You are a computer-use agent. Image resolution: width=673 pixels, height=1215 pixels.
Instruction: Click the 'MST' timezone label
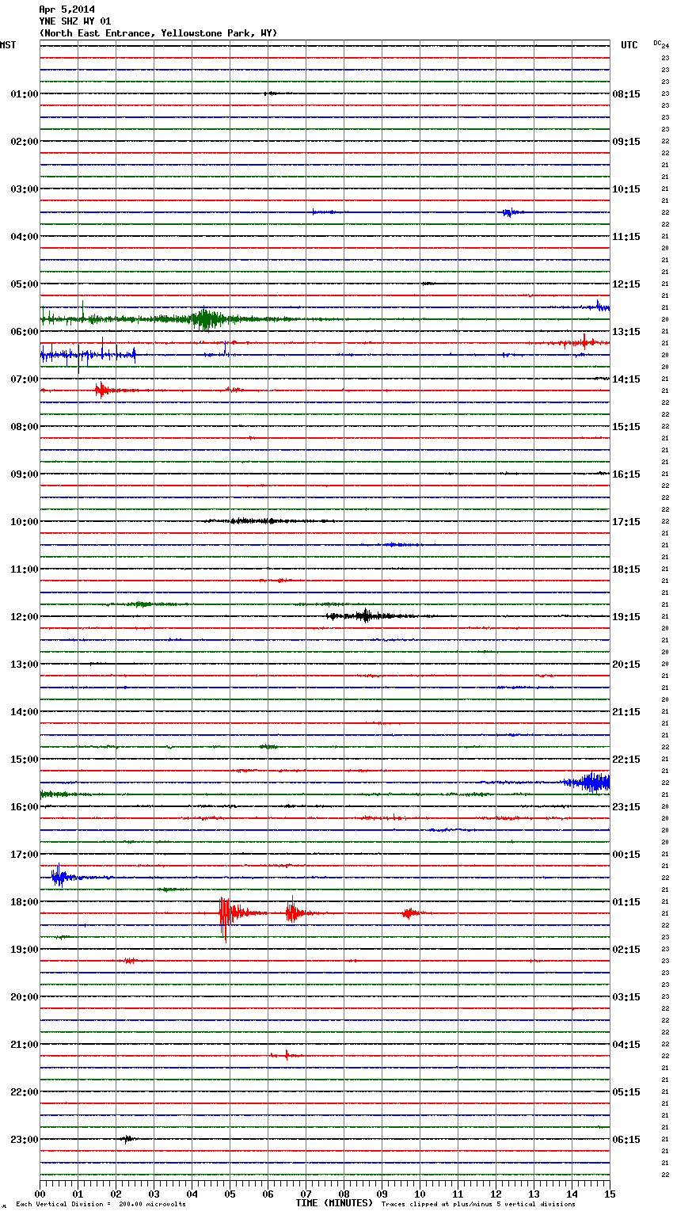(x=8, y=45)
